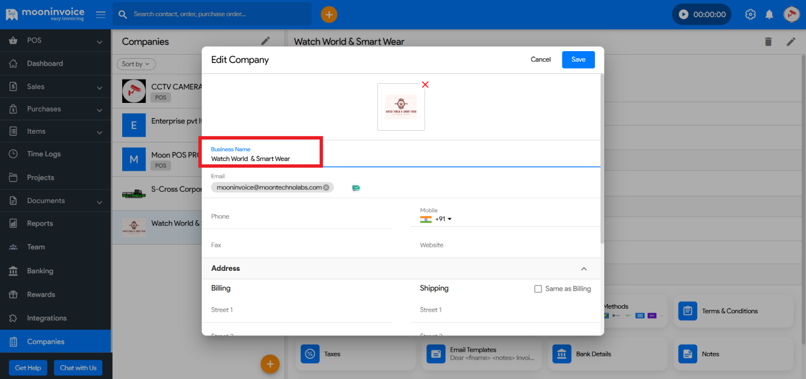The image size is (806, 379).
Task: Click the green email envelope icon
Action: (x=356, y=188)
